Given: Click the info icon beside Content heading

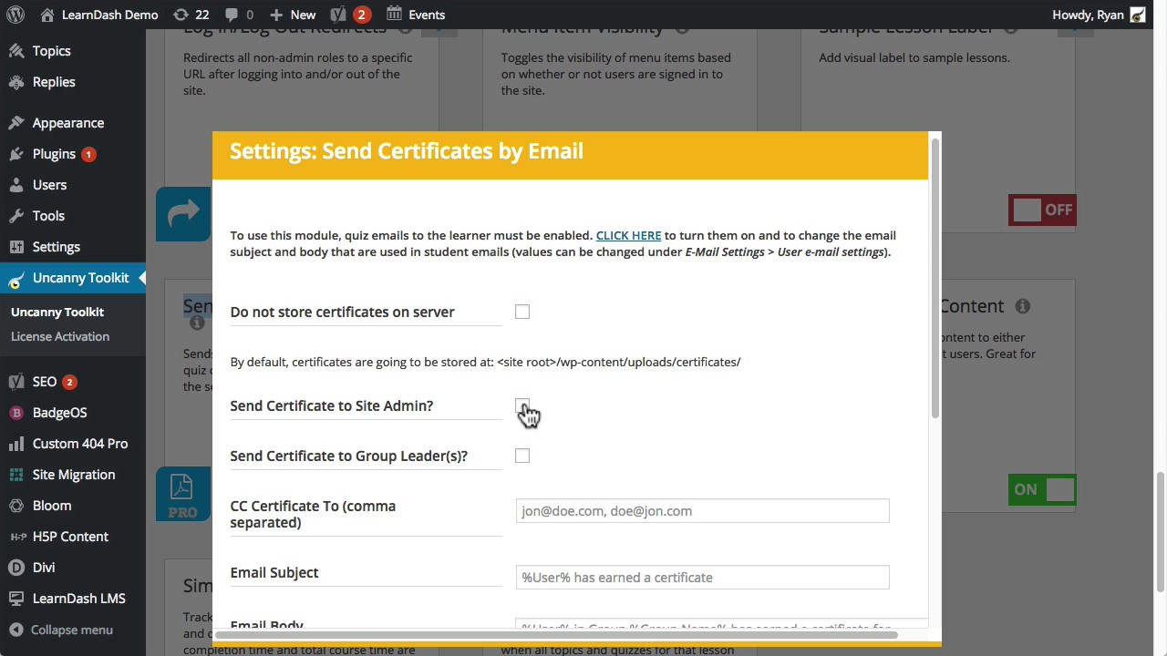Looking at the screenshot, I should pos(1023,306).
